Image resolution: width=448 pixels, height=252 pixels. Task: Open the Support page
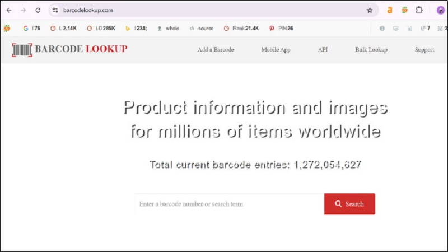click(x=424, y=50)
